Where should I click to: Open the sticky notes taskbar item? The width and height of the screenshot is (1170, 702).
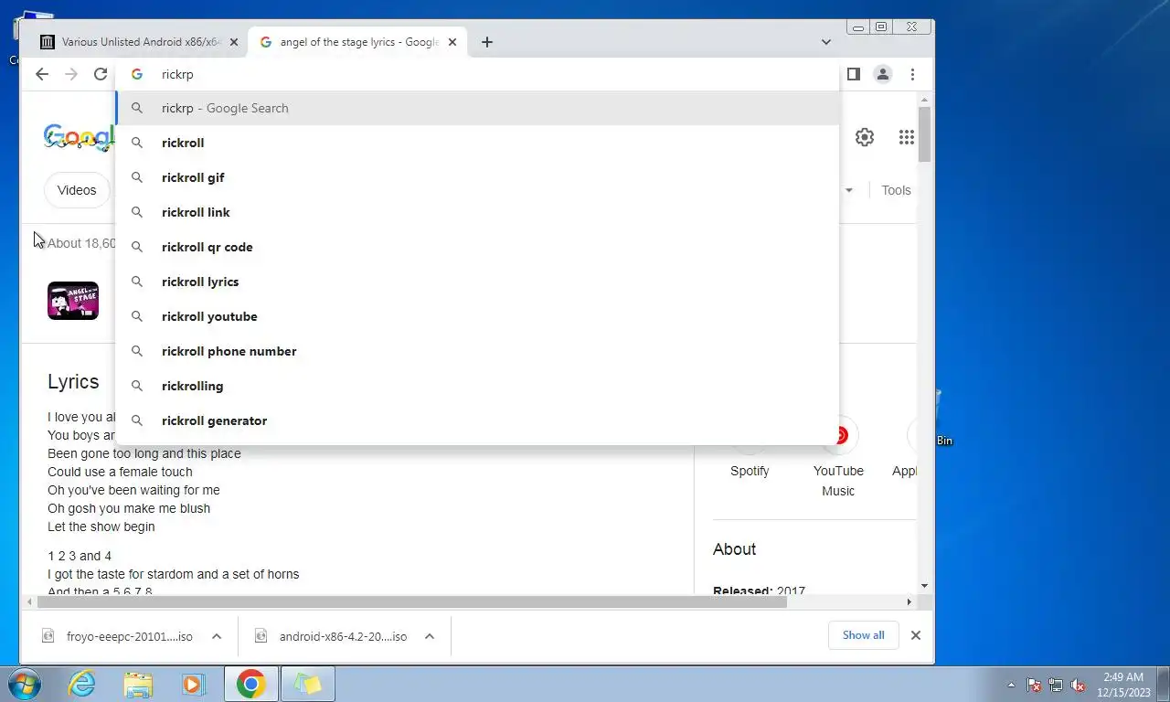point(308,684)
